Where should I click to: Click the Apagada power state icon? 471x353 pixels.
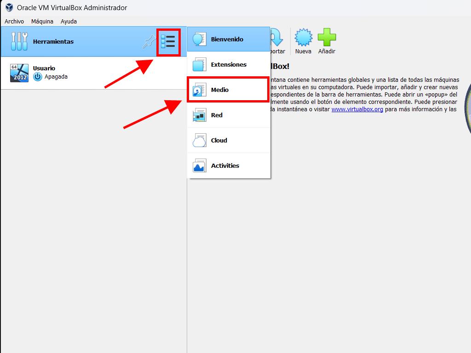tap(38, 77)
